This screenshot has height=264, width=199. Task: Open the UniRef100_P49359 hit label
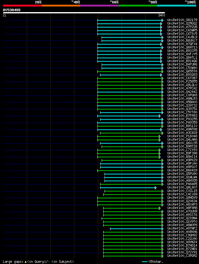pyautogui.click(x=182, y=123)
